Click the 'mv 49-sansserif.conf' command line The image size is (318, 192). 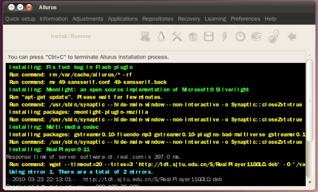click(88, 82)
